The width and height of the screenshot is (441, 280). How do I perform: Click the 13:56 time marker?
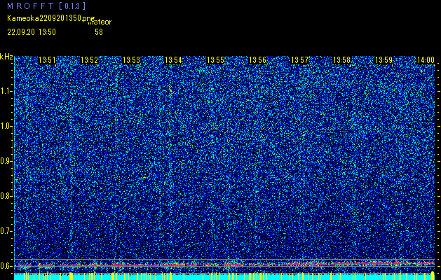pos(257,59)
